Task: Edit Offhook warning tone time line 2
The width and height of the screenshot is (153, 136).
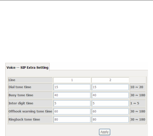Action: 110,111
